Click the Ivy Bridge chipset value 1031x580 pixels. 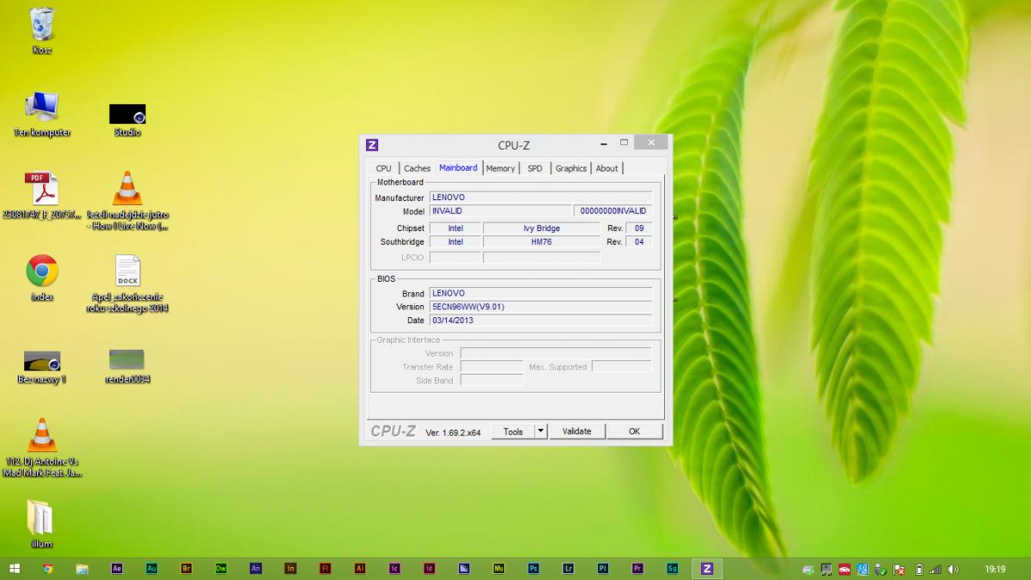click(541, 229)
